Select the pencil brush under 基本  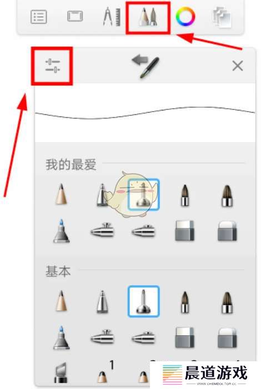[61, 301]
